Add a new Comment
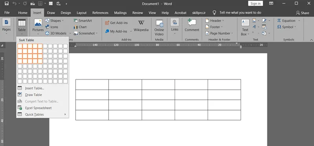The image size is (314, 146). point(192,25)
